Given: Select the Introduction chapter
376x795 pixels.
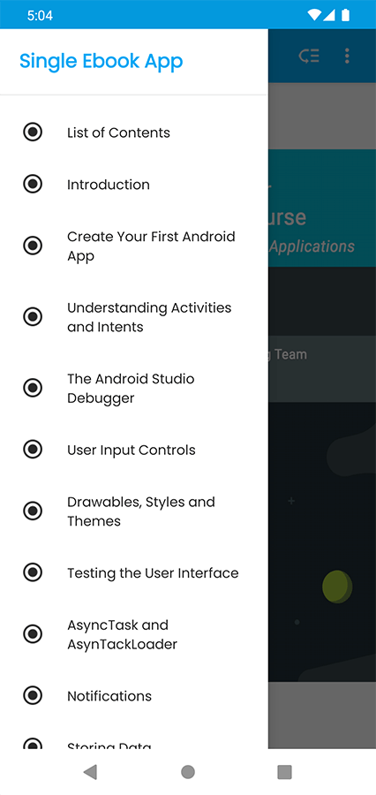Looking at the screenshot, I should (x=134, y=184).
